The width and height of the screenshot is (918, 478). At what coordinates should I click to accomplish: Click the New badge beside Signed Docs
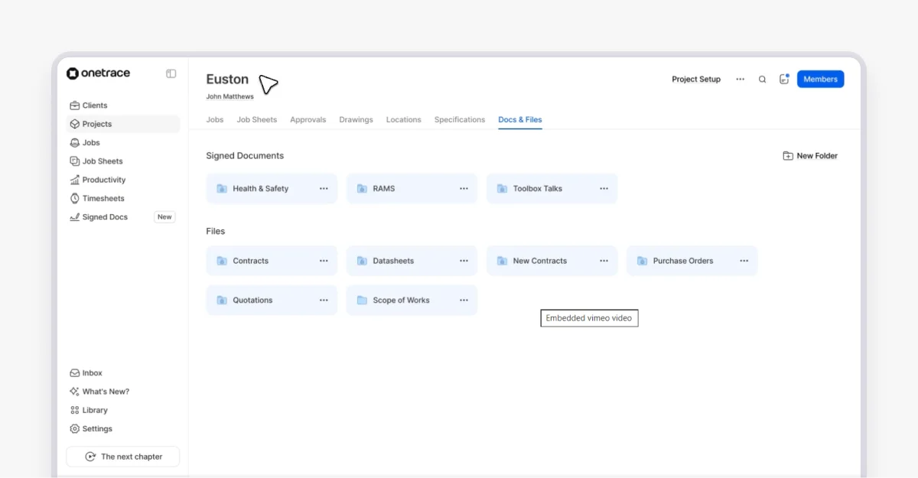coord(164,217)
